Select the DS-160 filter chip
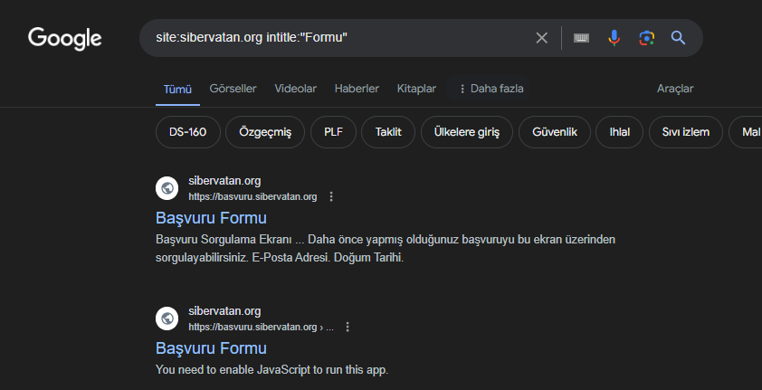 click(187, 132)
